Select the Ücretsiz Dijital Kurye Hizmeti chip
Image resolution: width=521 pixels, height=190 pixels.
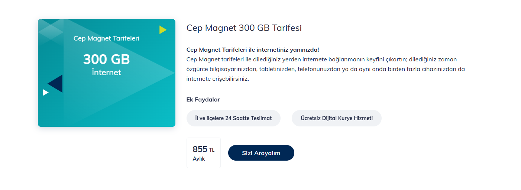pyautogui.click(x=337, y=118)
